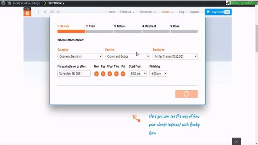The height and width of the screenshot is (145, 258).
Task: Select the 2. Time step
Action: (x=91, y=26)
